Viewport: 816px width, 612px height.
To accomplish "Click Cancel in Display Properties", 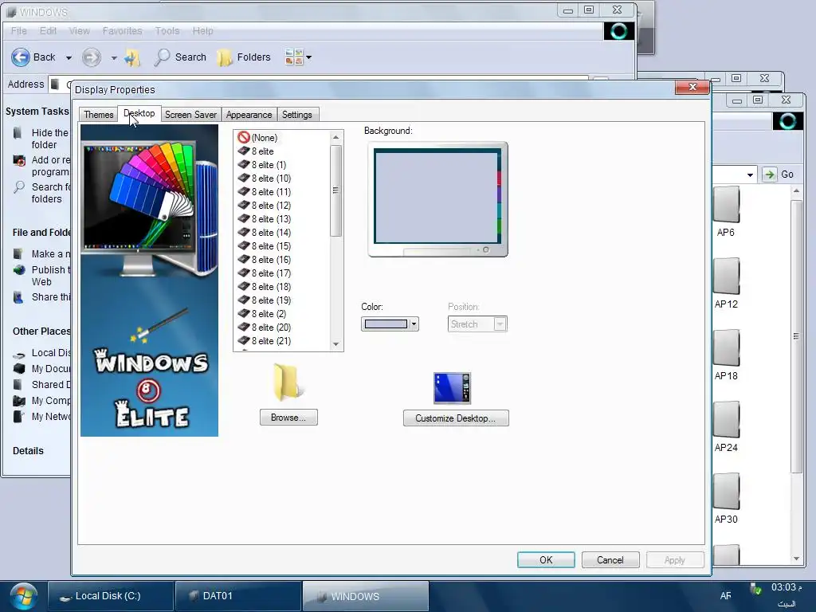I will click(610, 560).
